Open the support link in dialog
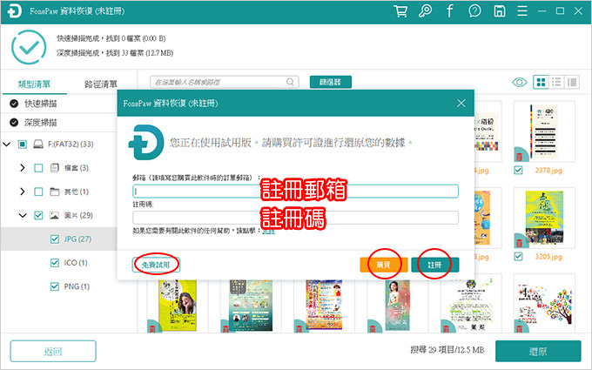The width and height of the screenshot is (592, 370). click(x=268, y=231)
